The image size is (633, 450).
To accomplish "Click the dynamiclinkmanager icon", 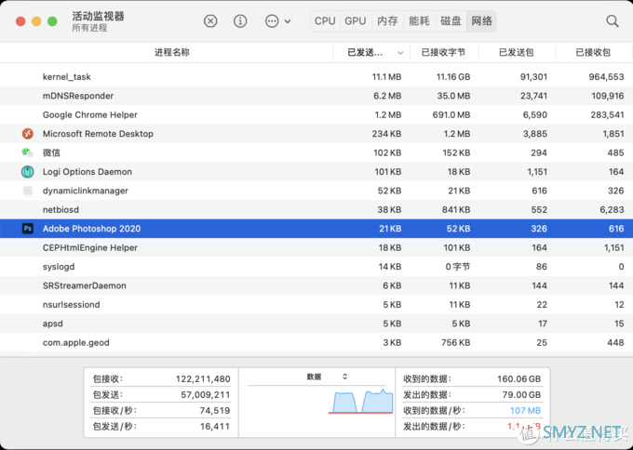I will click(x=27, y=191).
